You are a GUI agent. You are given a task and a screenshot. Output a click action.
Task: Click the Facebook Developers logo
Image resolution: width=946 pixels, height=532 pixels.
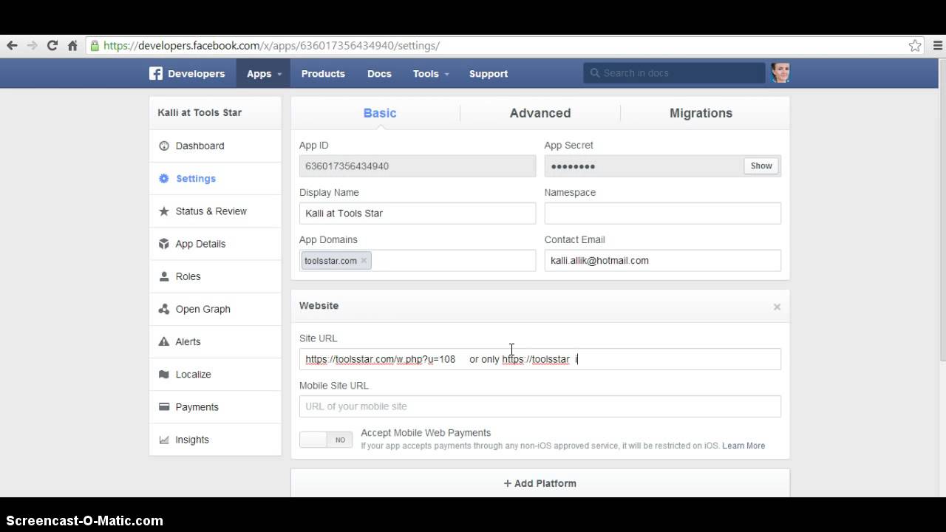tap(187, 73)
